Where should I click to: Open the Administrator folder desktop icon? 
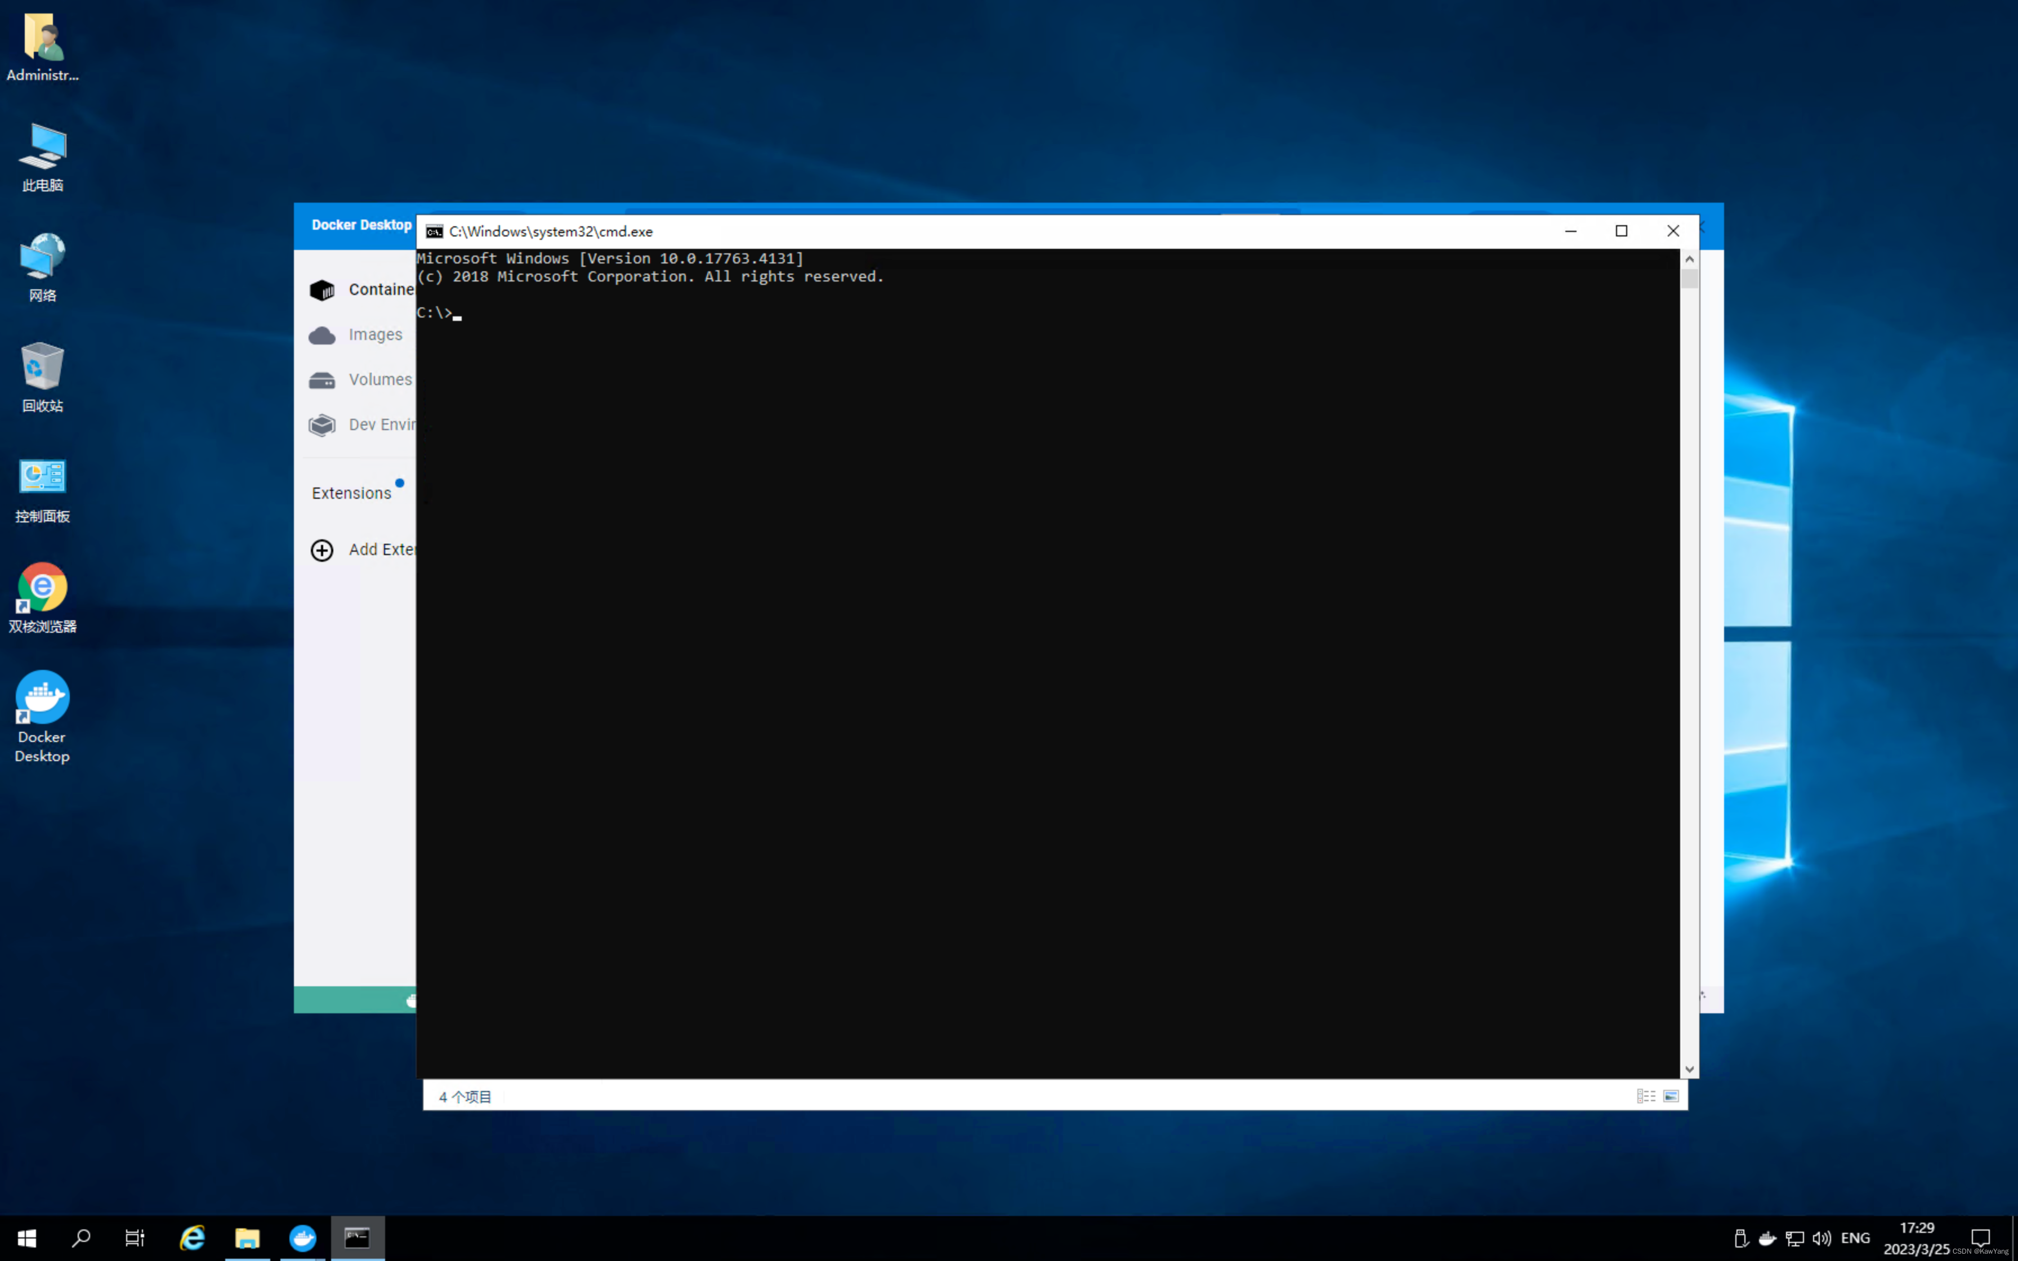(43, 47)
